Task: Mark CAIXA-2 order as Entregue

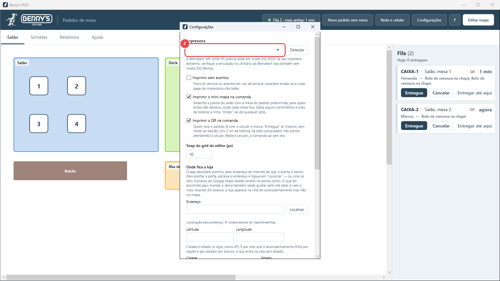Action: point(414,126)
